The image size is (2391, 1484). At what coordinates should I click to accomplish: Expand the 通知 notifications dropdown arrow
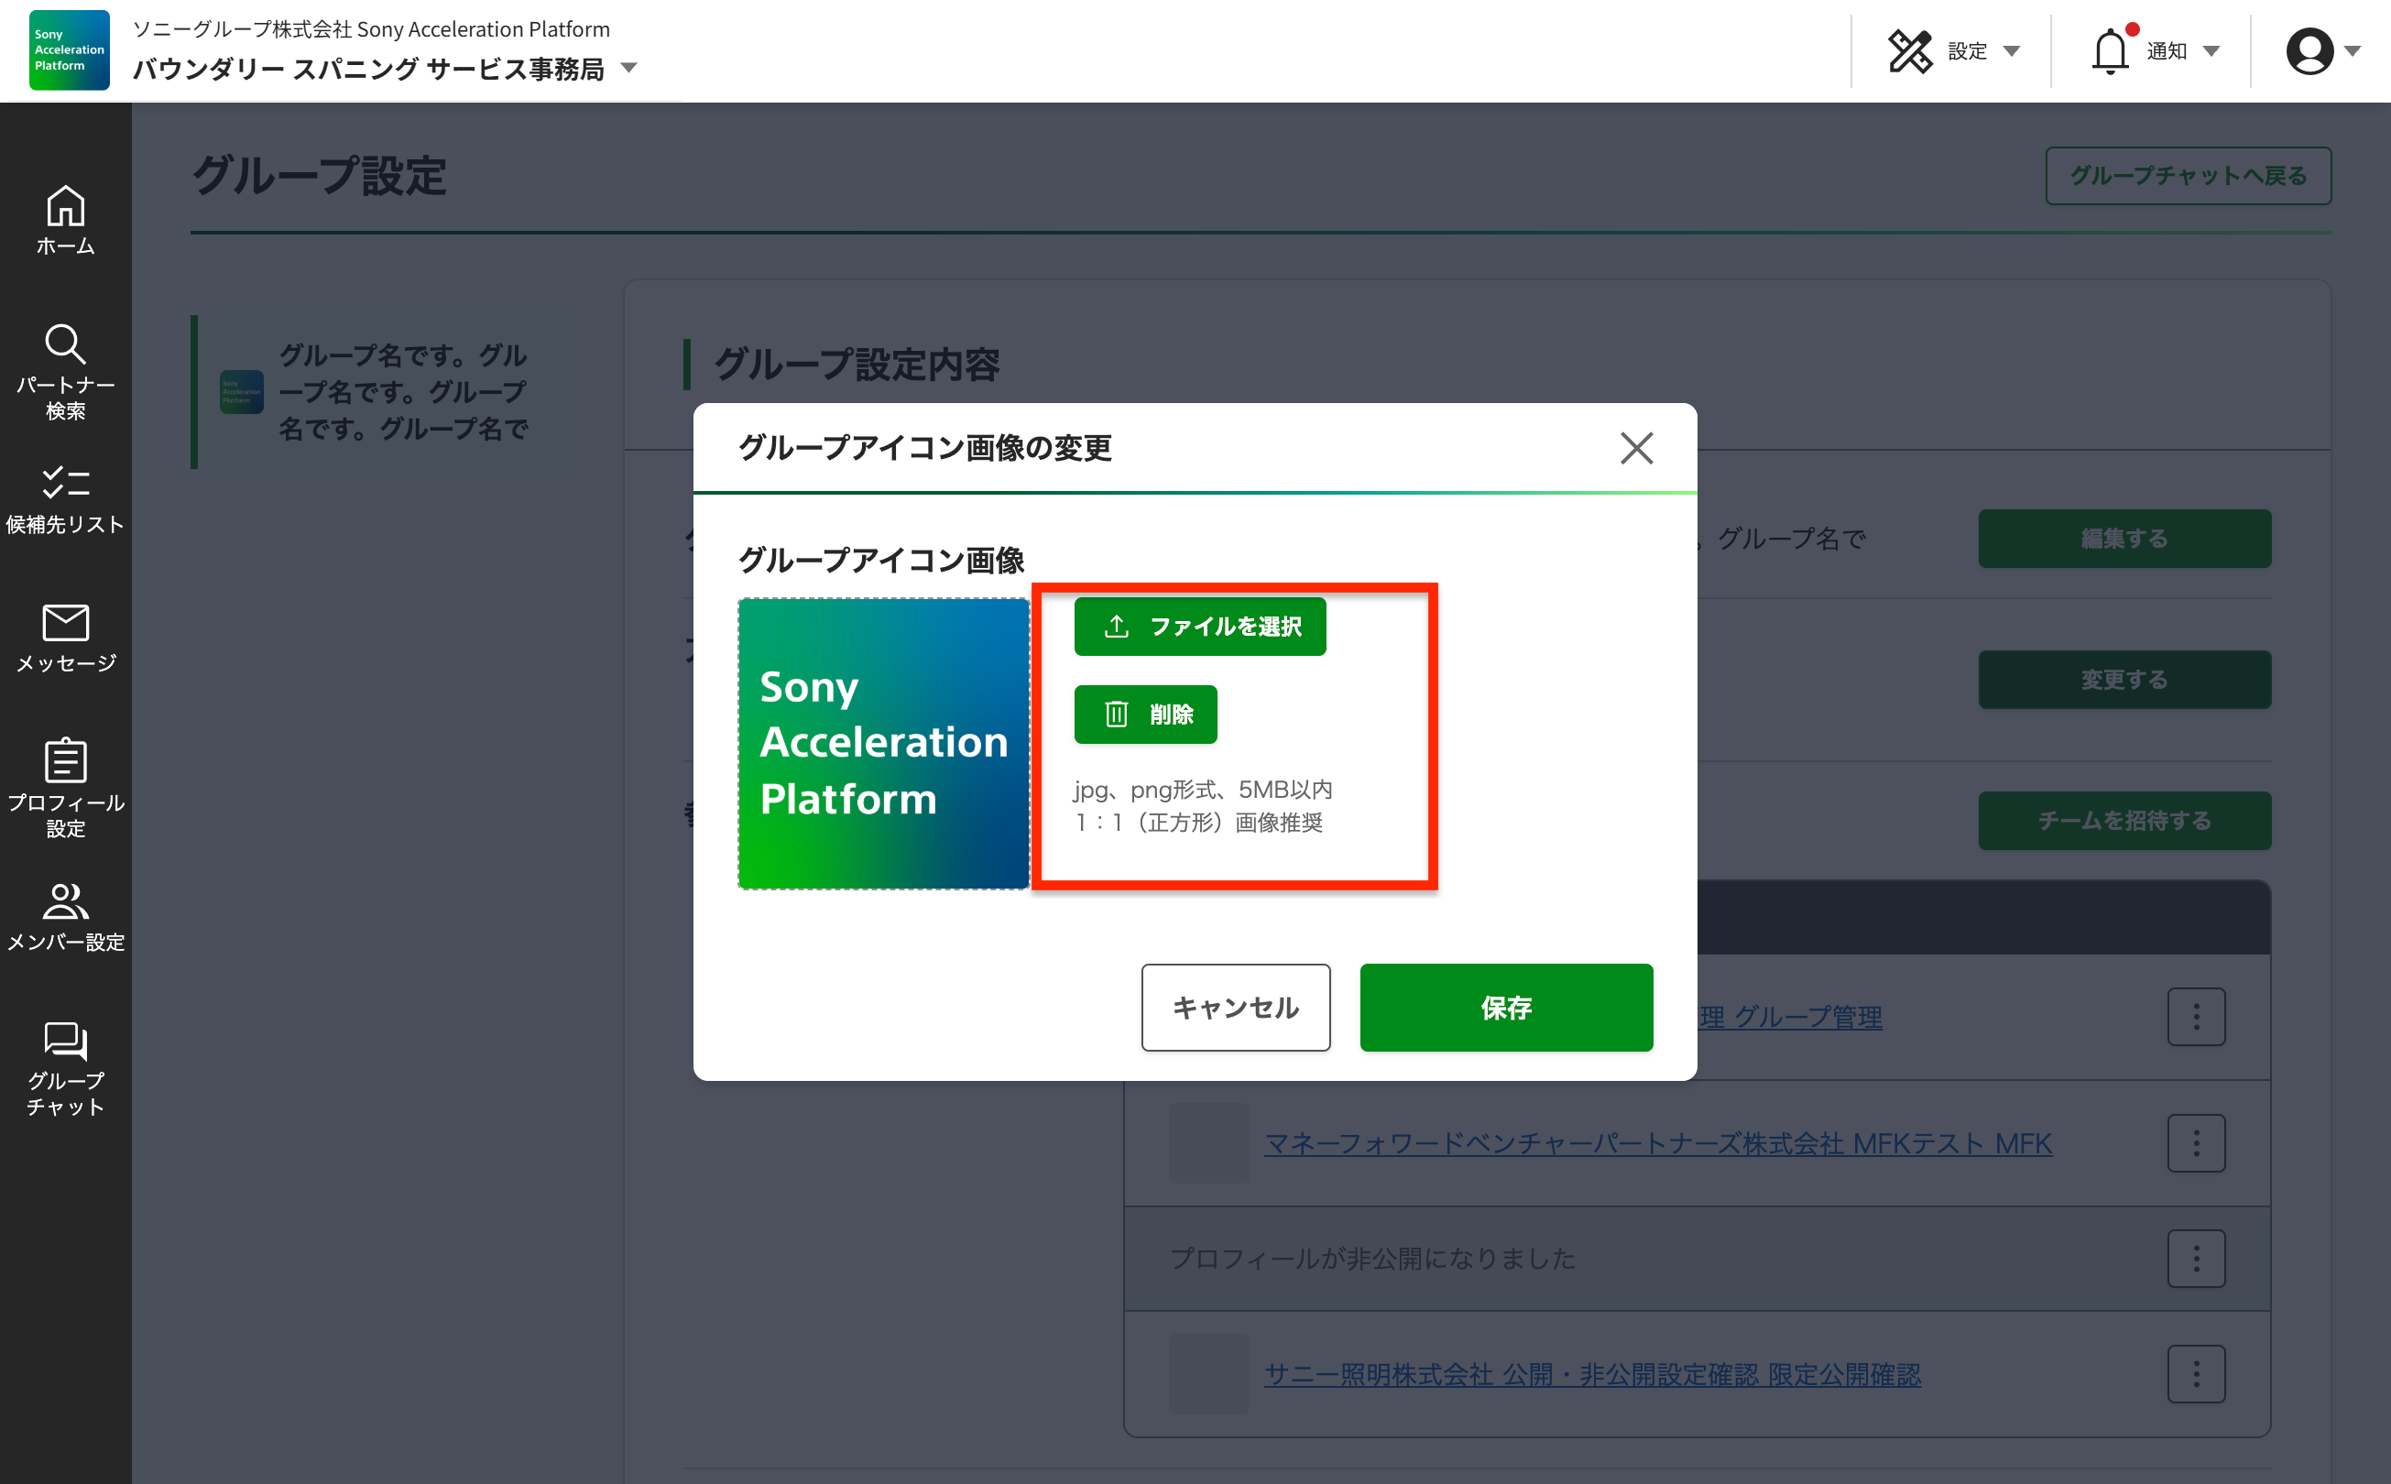click(x=2211, y=51)
